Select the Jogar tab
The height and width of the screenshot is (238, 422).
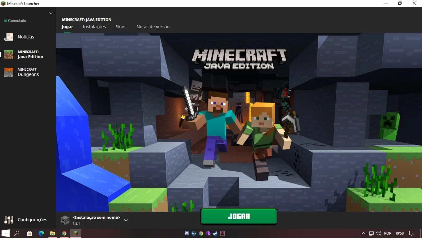tap(67, 27)
